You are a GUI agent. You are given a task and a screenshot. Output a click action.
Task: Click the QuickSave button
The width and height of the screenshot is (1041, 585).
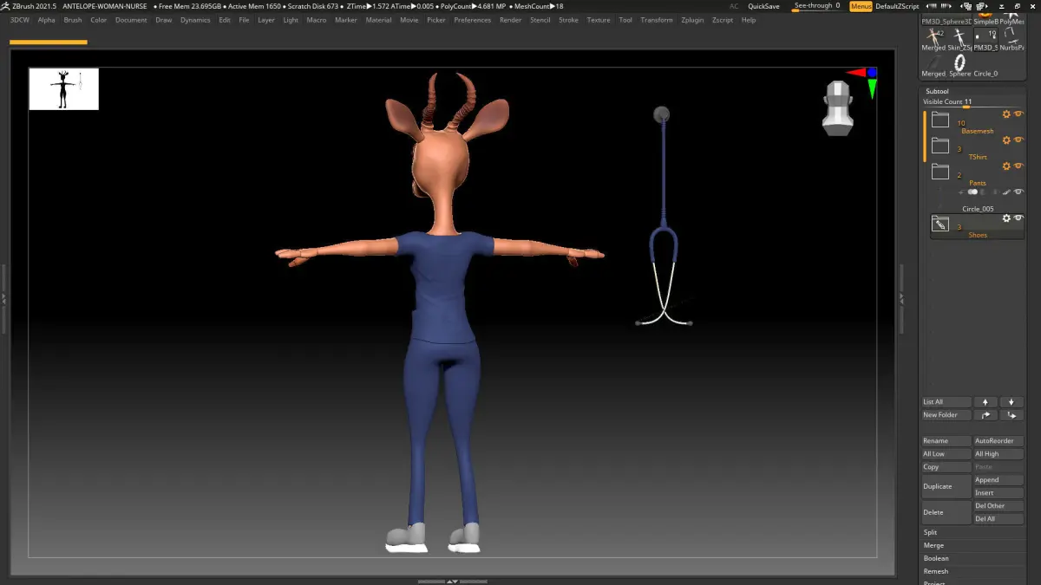tap(763, 6)
